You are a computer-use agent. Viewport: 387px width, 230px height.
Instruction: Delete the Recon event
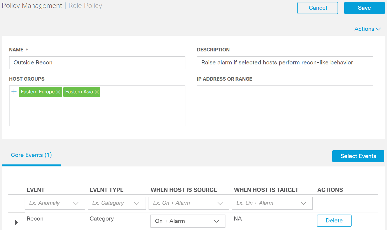click(x=334, y=221)
